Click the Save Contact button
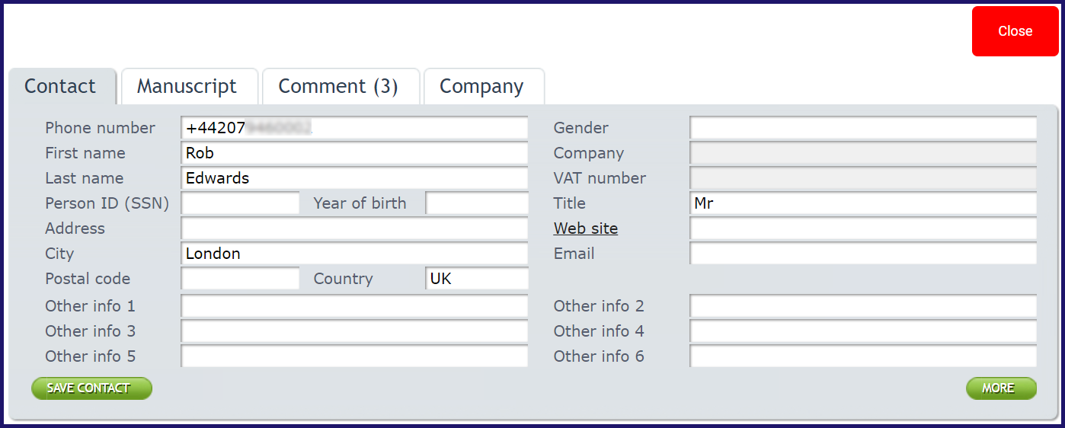 91,388
